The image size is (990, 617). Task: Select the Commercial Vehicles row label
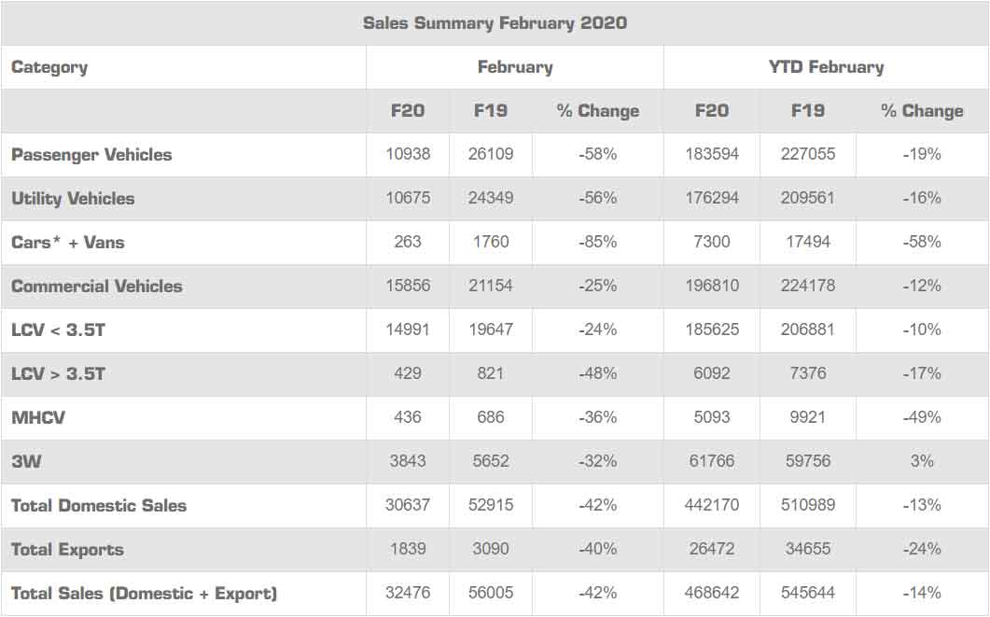pyautogui.click(x=97, y=287)
